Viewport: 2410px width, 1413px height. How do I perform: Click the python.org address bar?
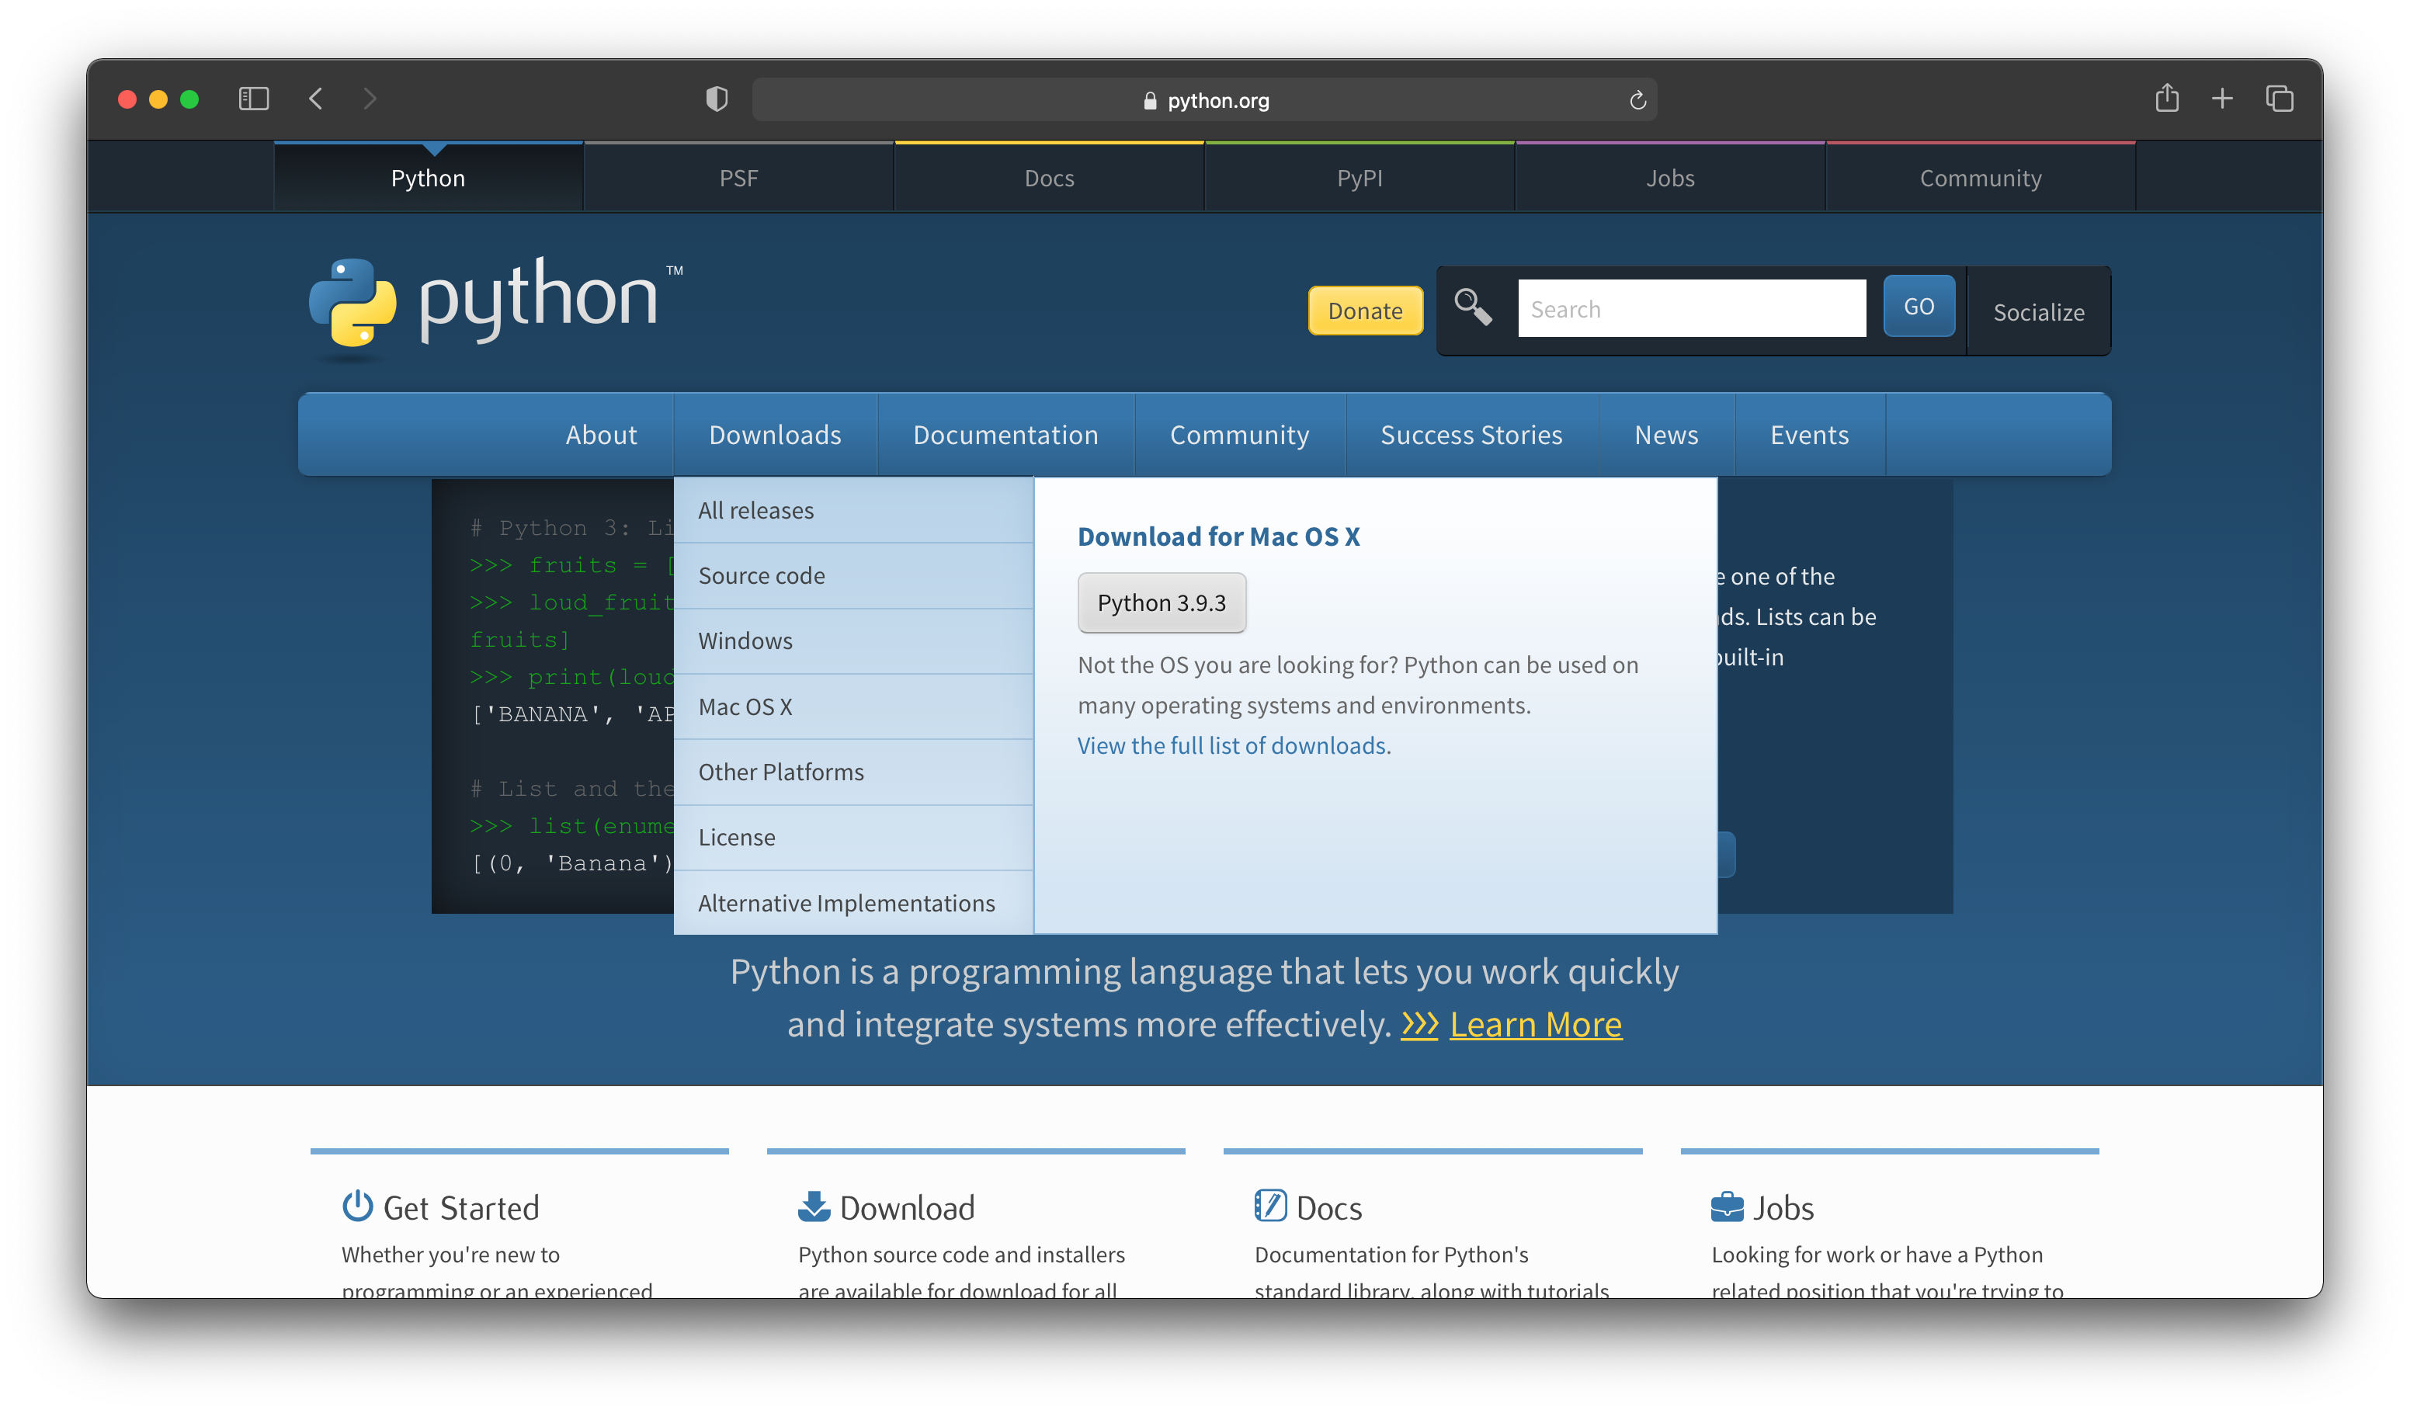coord(1204,100)
